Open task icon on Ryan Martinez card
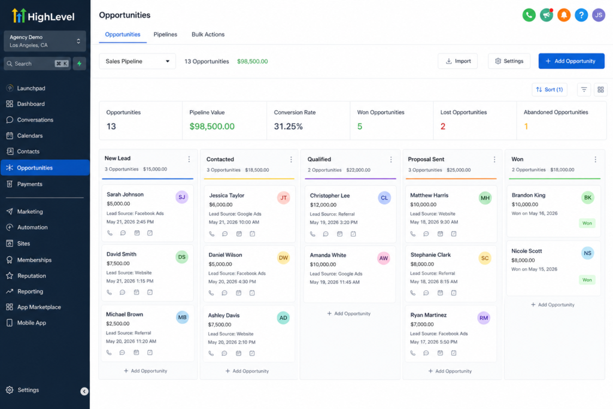This screenshot has width=613, height=409. (454, 353)
